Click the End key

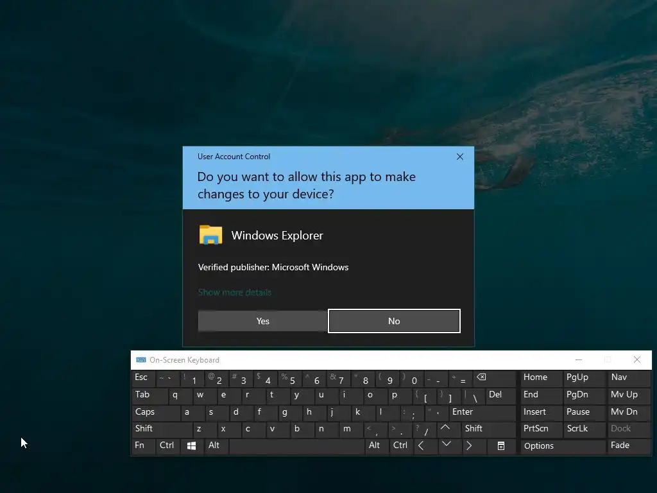click(541, 395)
